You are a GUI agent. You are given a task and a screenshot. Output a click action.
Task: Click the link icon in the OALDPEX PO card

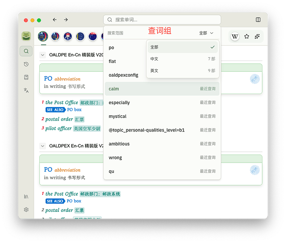255,170
